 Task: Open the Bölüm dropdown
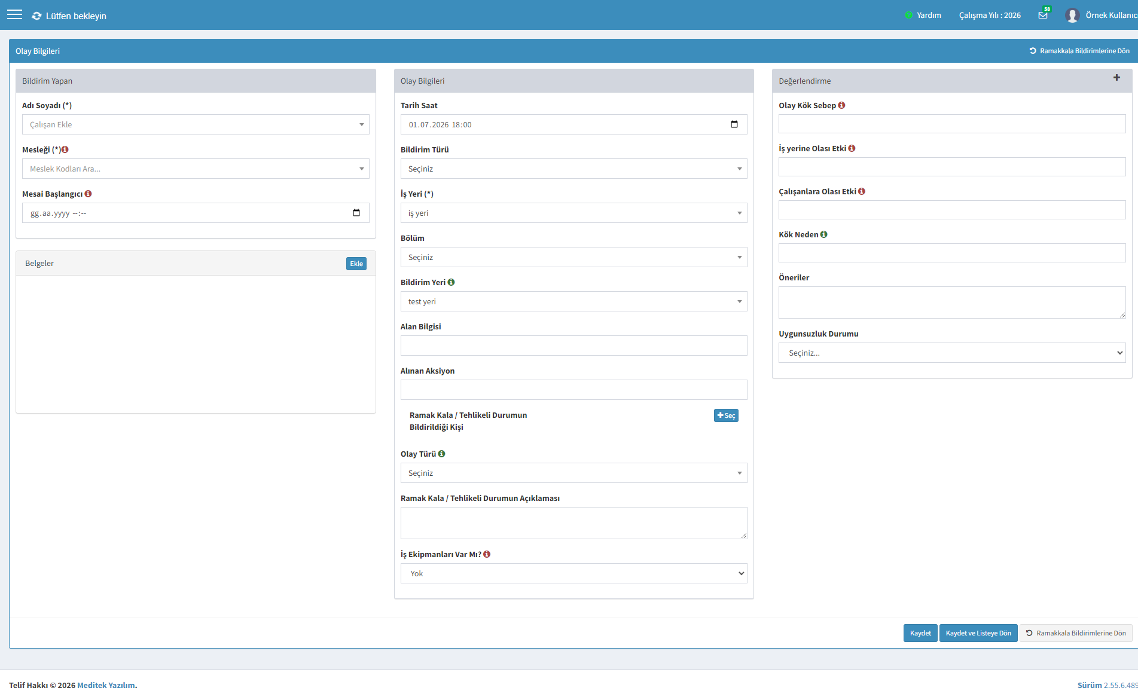click(573, 257)
